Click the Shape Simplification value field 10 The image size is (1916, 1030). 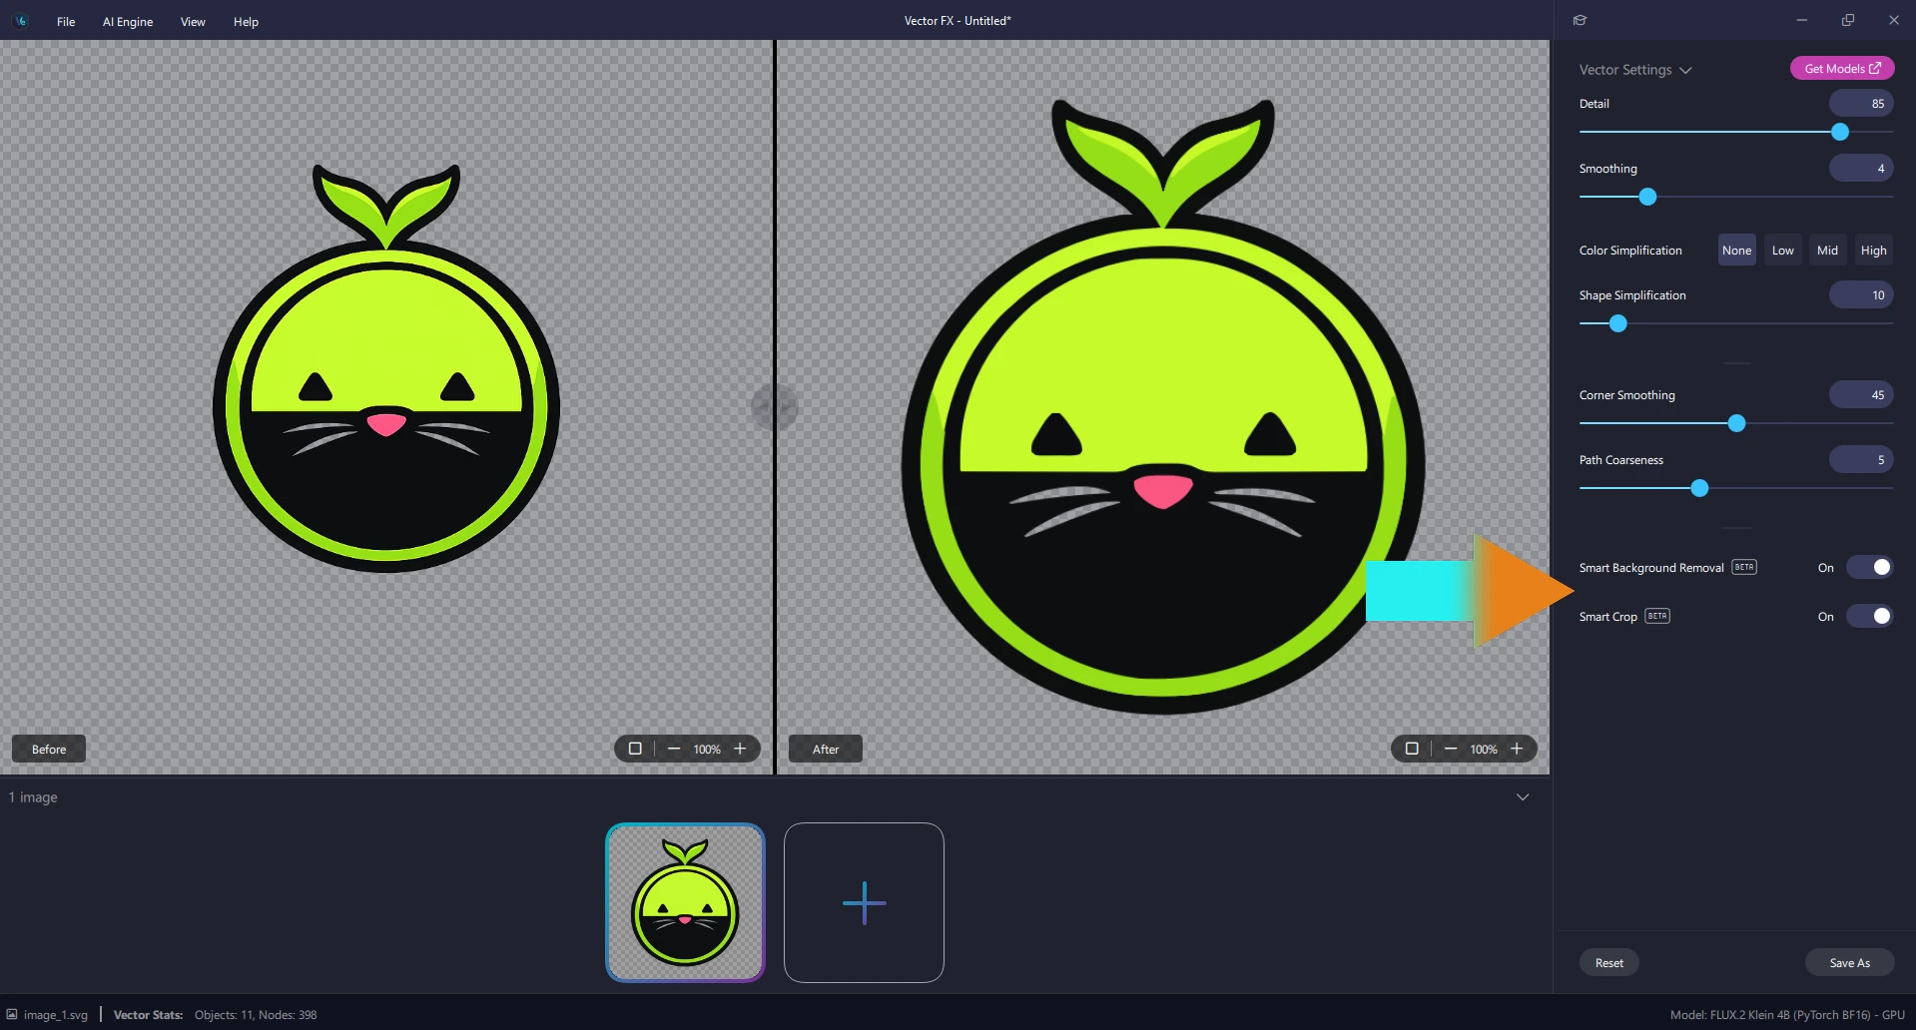point(1861,295)
